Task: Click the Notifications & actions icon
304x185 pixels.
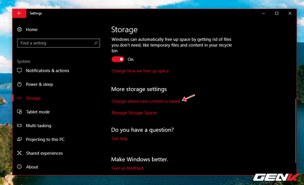Action: click(19, 70)
